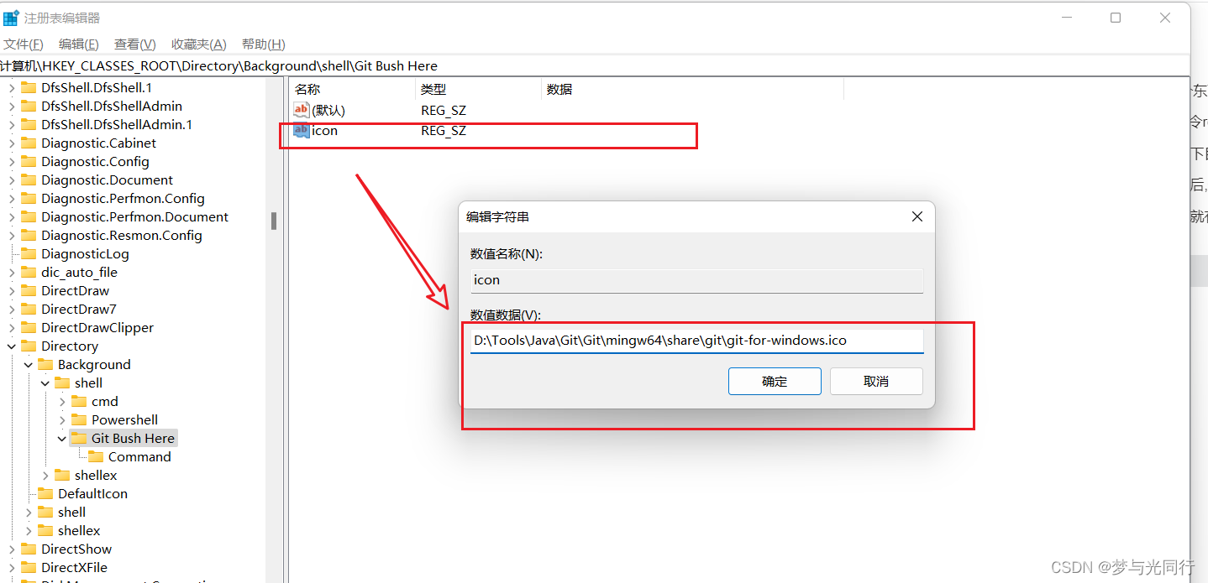The height and width of the screenshot is (583, 1208).
Task: Open the 文件(F) menu
Action: click(x=24, y=44)
